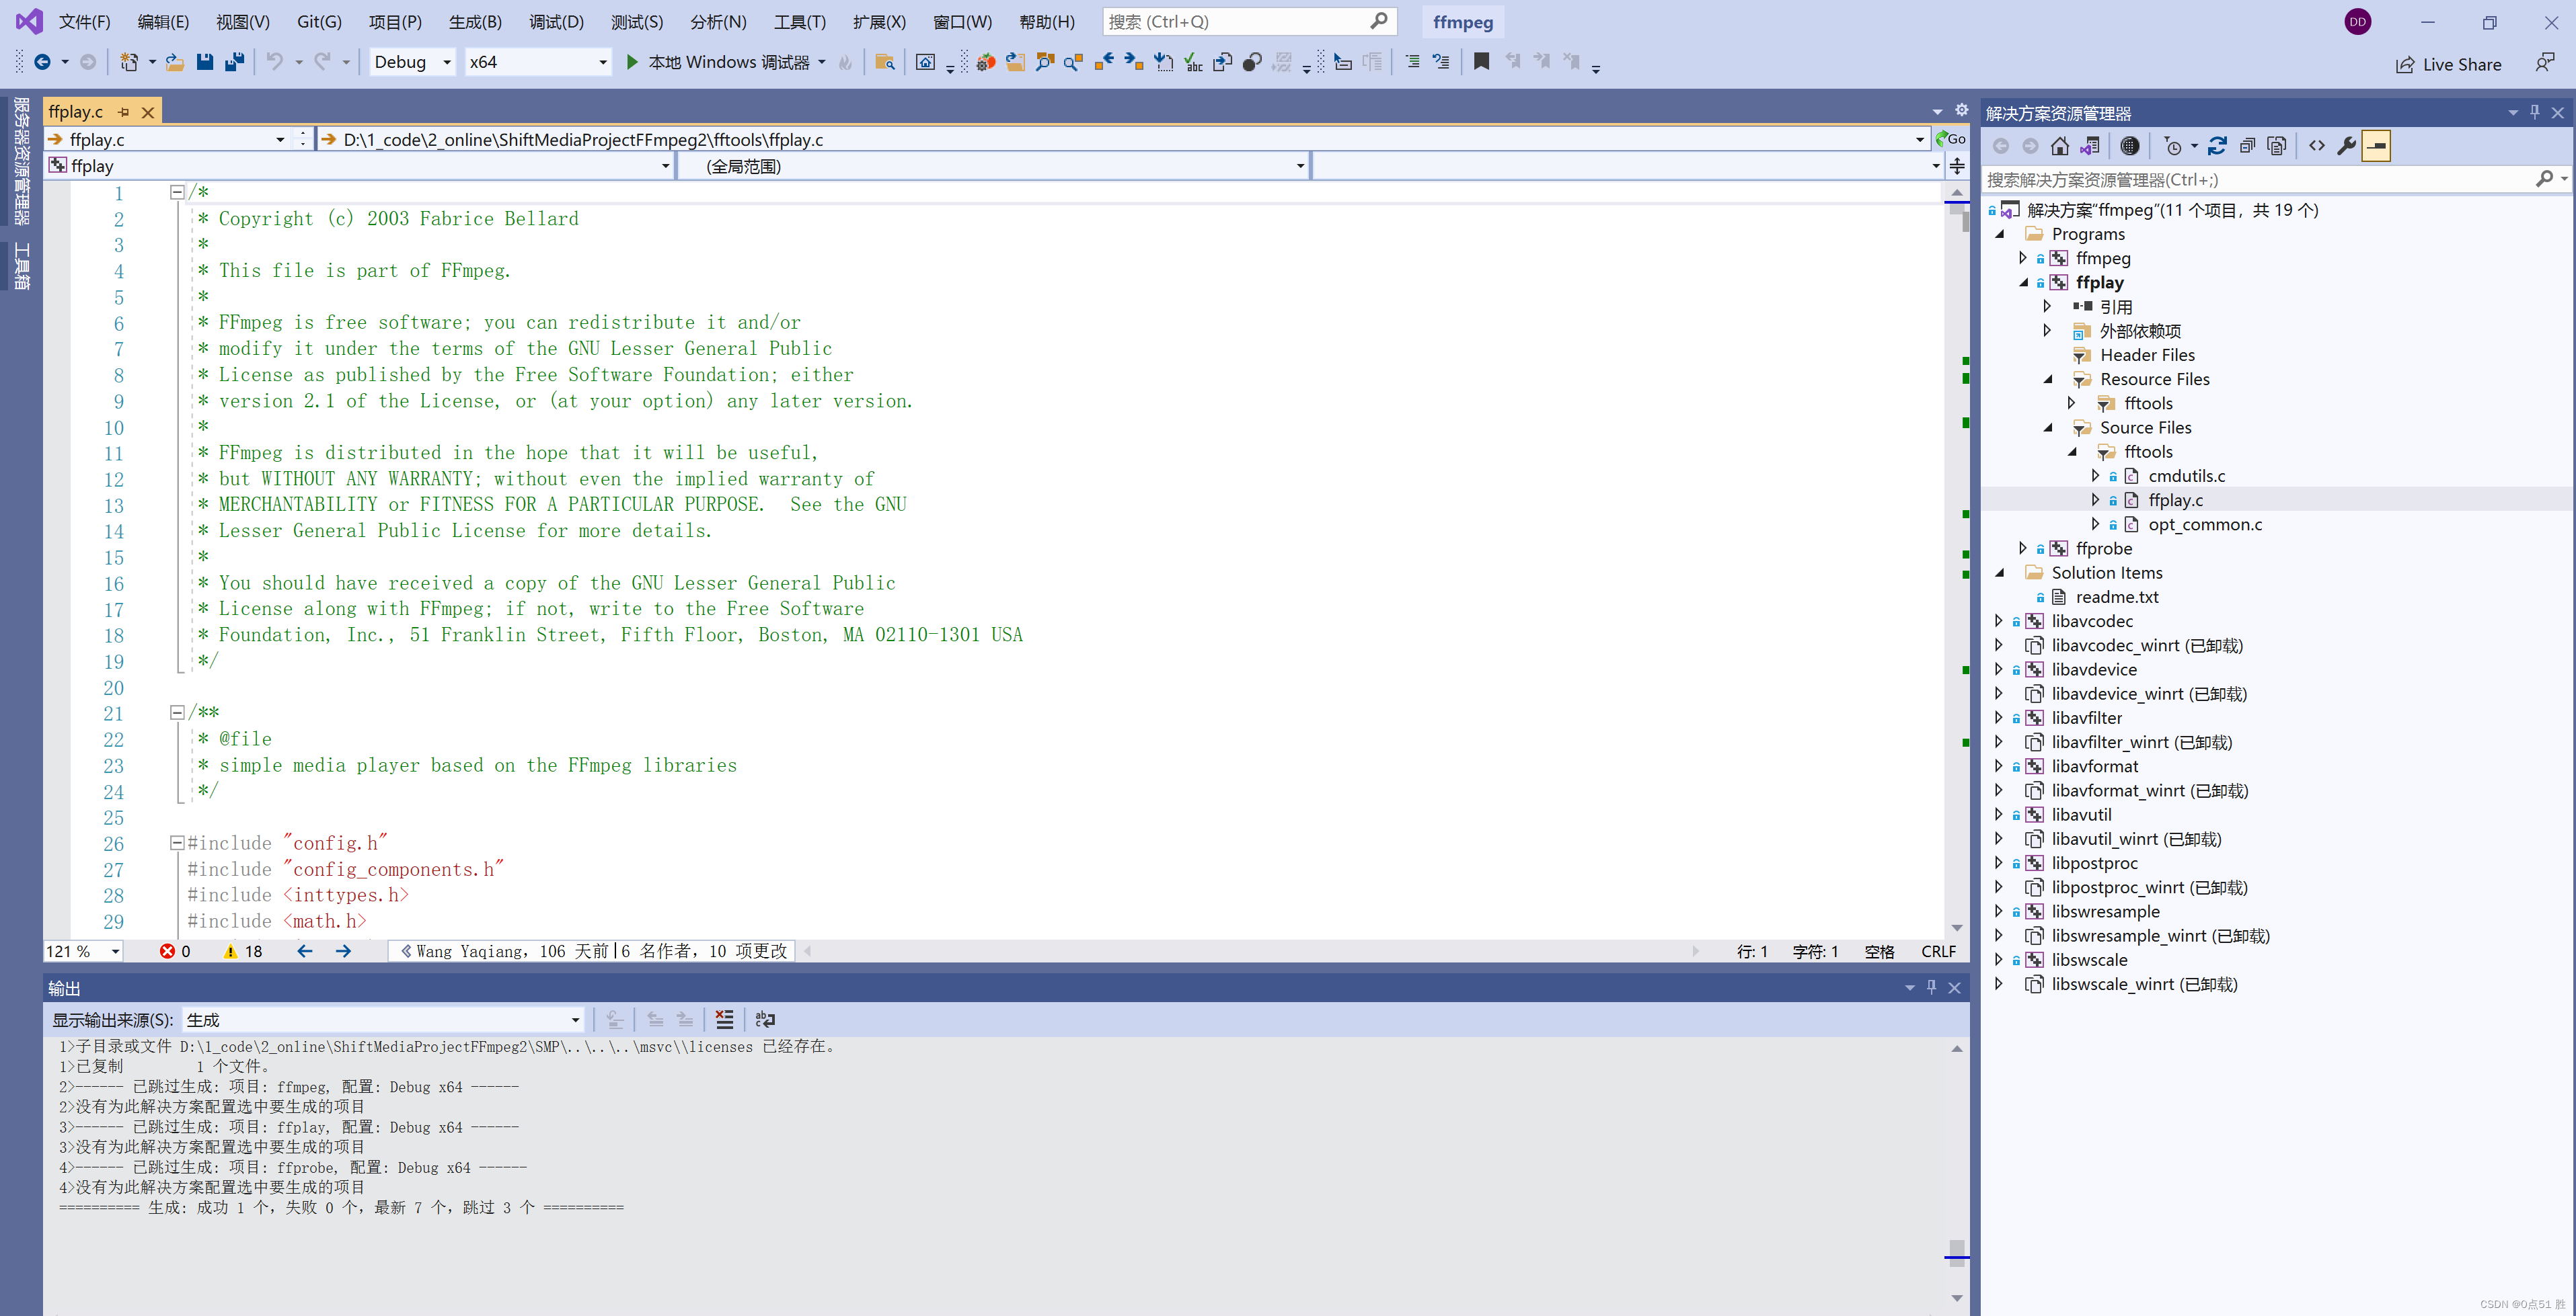Toggle word wrap in Output window
Viewport: 2576px width, 1316px height.
point(765,1019)
